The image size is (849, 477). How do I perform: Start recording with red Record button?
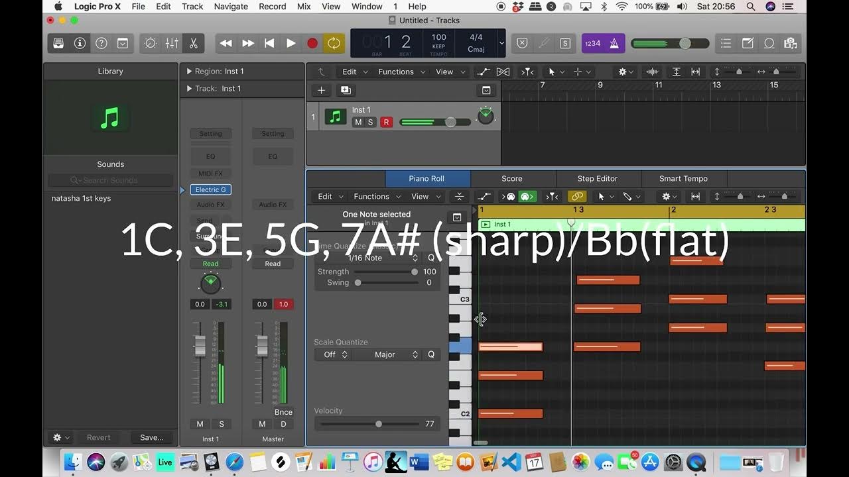312,43
